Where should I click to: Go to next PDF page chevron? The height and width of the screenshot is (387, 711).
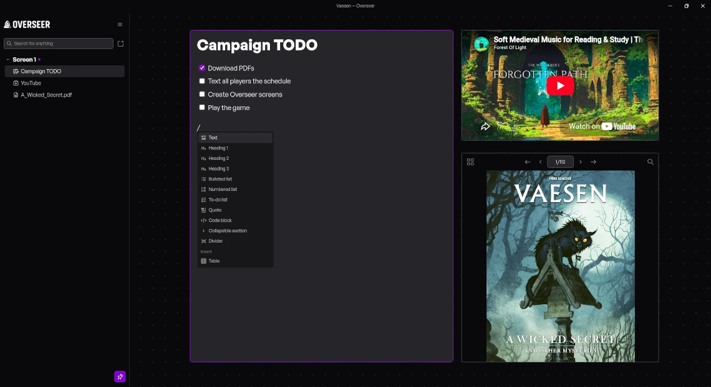[581, 162]
